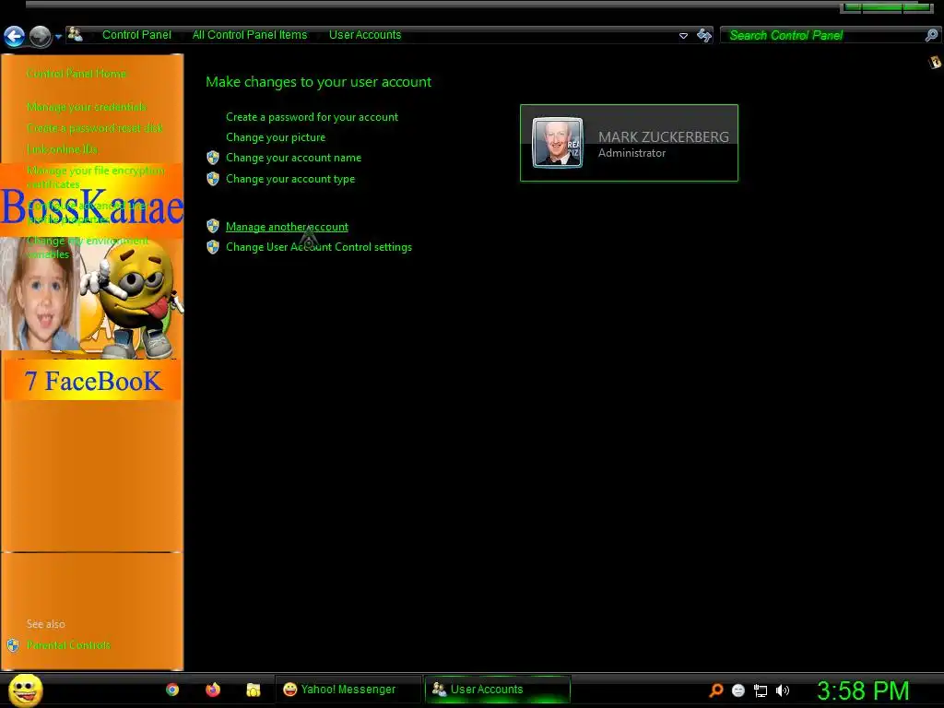Launch Firefox from the taskbar
The height and width of the screenshot is (708, 944).
213,690
